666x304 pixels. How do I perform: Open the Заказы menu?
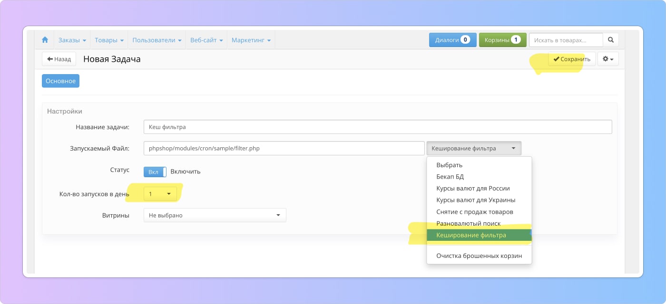tap(72, 40)
